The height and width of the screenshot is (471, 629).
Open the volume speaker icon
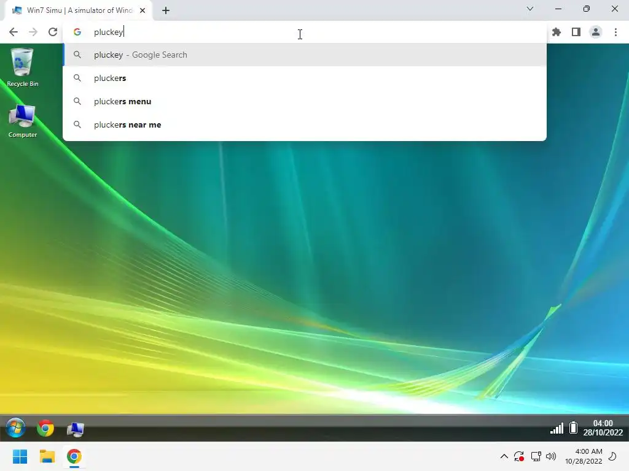(551, 456)
